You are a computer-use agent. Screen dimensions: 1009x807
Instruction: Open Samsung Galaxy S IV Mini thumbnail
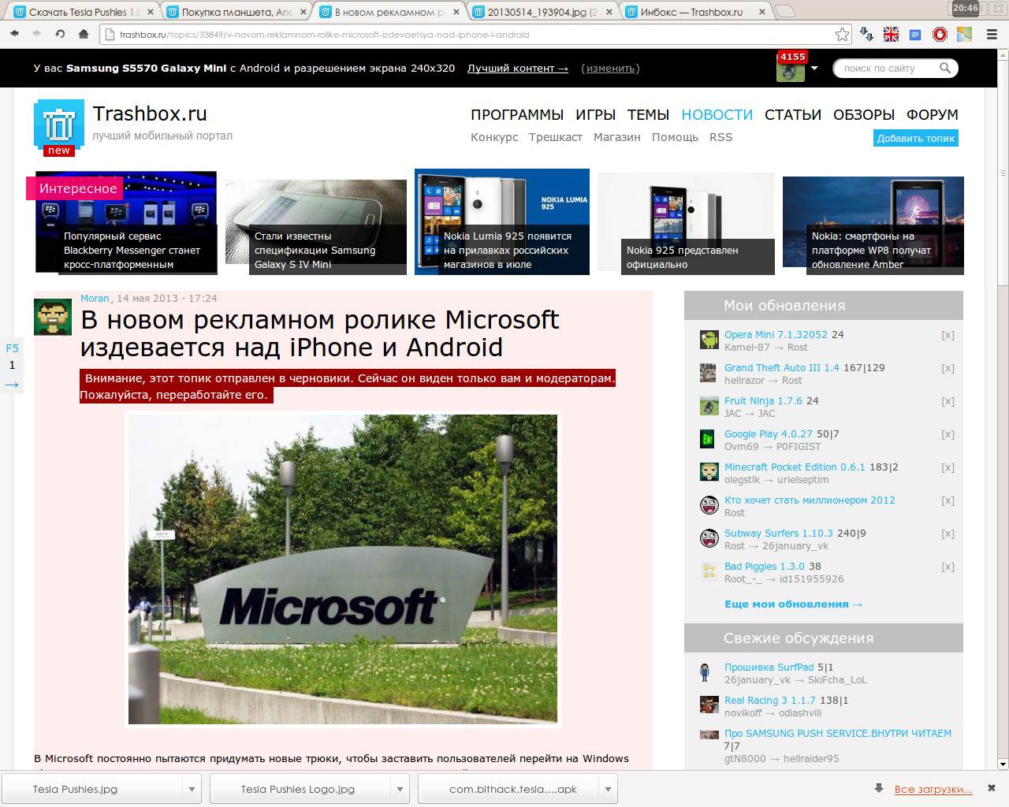(316, 227)
